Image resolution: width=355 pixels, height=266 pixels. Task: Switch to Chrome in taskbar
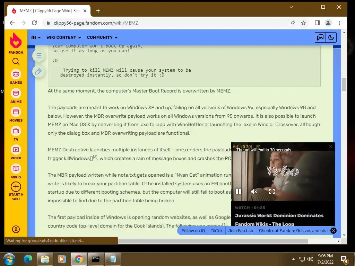(x=79, y=259)
